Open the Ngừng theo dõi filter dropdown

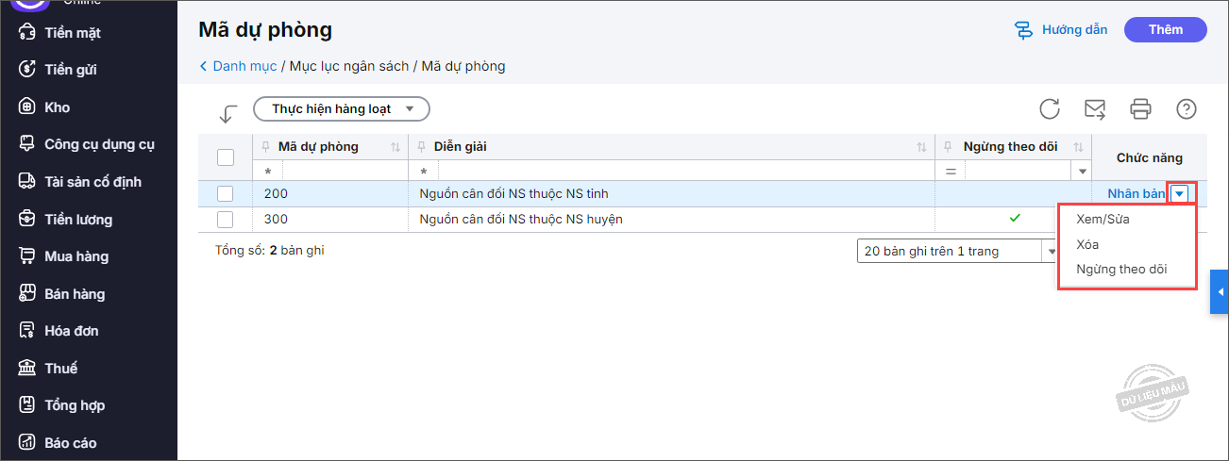pos(1083,172)
